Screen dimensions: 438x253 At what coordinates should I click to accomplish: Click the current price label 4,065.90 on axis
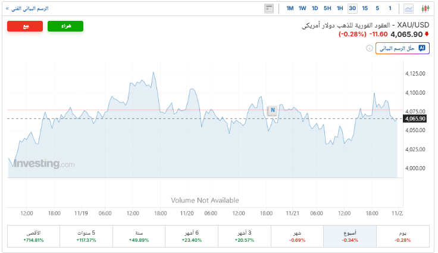pos(415,118)
